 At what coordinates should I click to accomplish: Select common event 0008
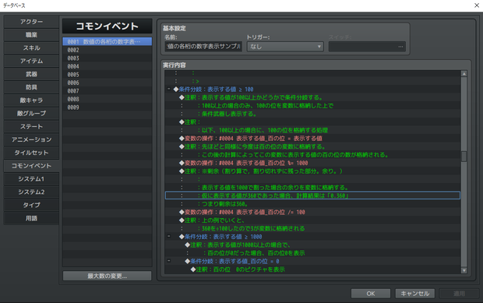(108, 99)
